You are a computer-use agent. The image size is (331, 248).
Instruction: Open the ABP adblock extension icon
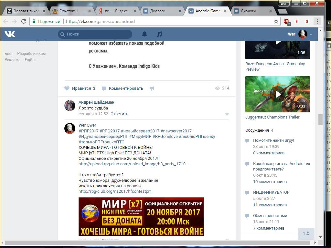(x=287, y=22)
